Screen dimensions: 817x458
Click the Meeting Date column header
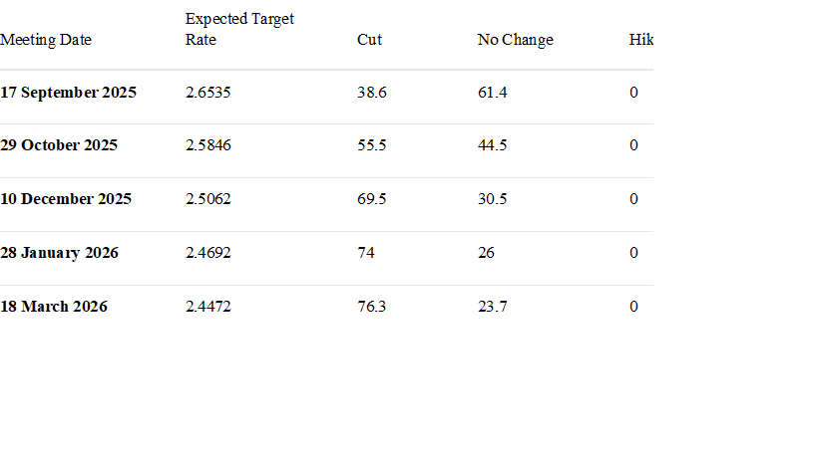coord(46,40)
